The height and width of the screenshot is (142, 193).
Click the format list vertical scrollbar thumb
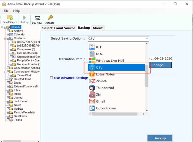pos(147,76)
